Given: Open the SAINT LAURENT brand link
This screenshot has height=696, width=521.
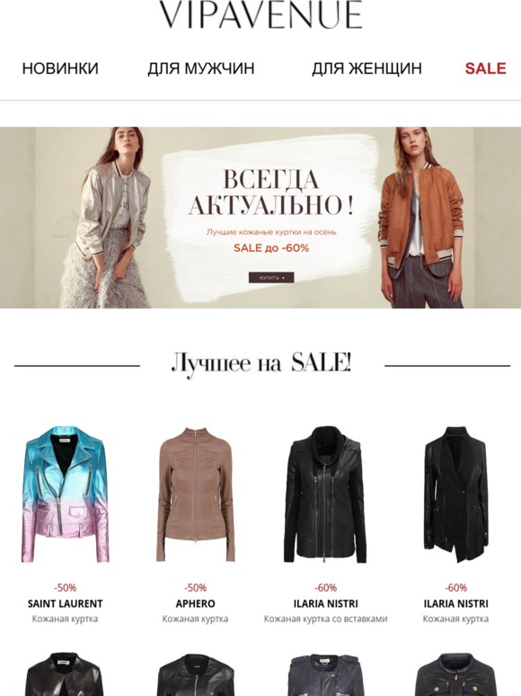Looking at the screenshot, I should coord(66,603).
